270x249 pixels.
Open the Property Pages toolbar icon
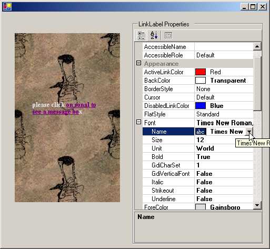click(x=168, y=35)
